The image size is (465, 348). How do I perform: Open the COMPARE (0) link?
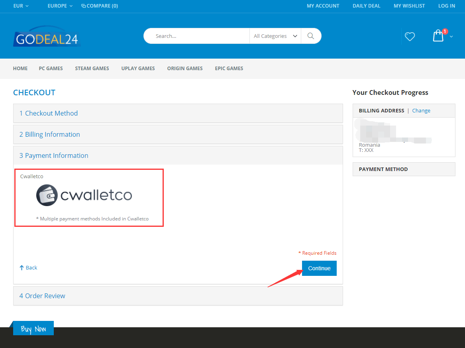pyautogui.click(x=100, y=6)
